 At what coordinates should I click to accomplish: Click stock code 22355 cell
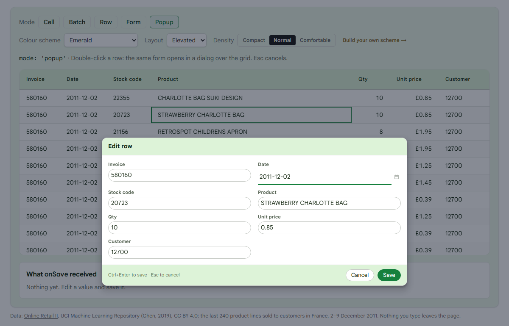(129, 98)
